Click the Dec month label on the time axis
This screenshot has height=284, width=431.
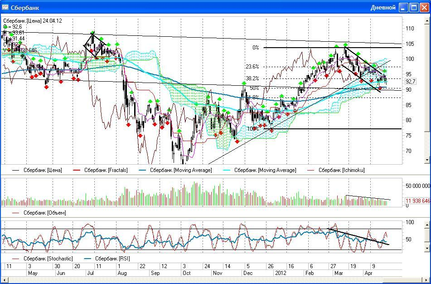tap(248, 273)
